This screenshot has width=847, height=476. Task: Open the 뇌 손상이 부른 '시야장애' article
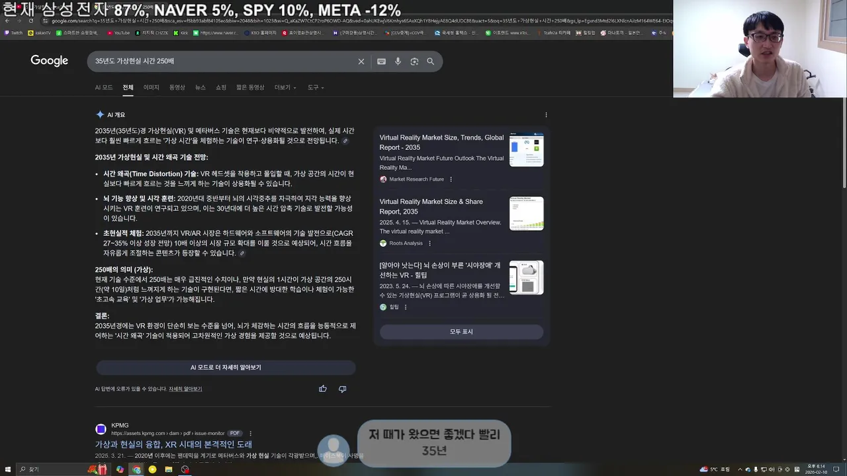point(440,270)
